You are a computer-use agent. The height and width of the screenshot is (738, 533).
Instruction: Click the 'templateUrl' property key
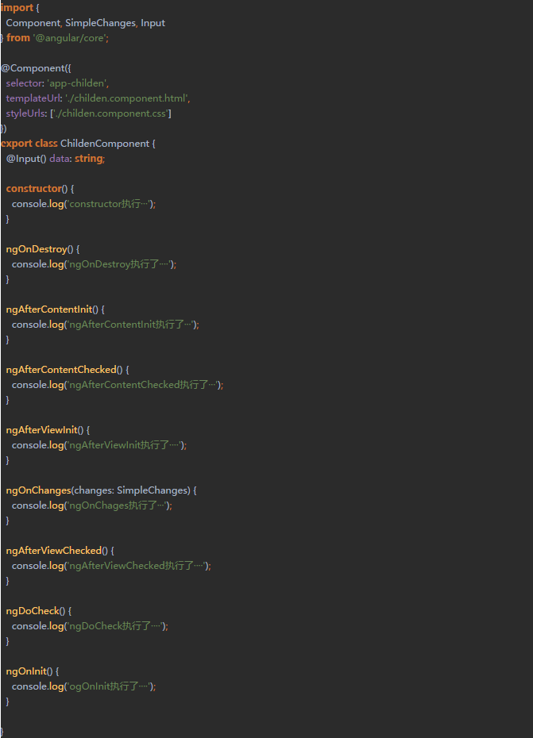coord(33,98)
